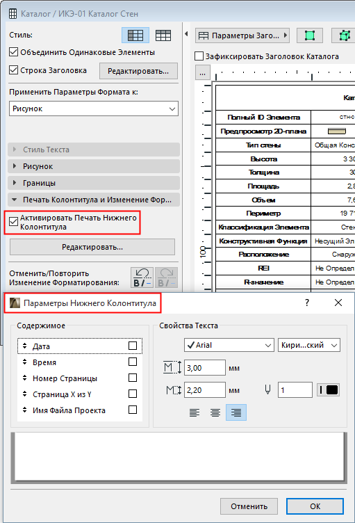
Task: Undo the formatting change
Action: [x=142, y=277]
